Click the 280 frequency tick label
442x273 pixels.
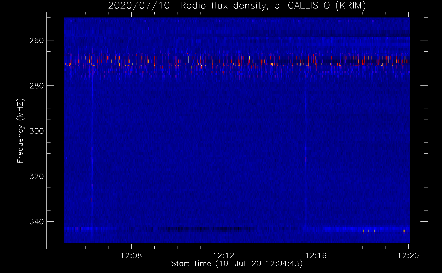[x=36, y=86]
